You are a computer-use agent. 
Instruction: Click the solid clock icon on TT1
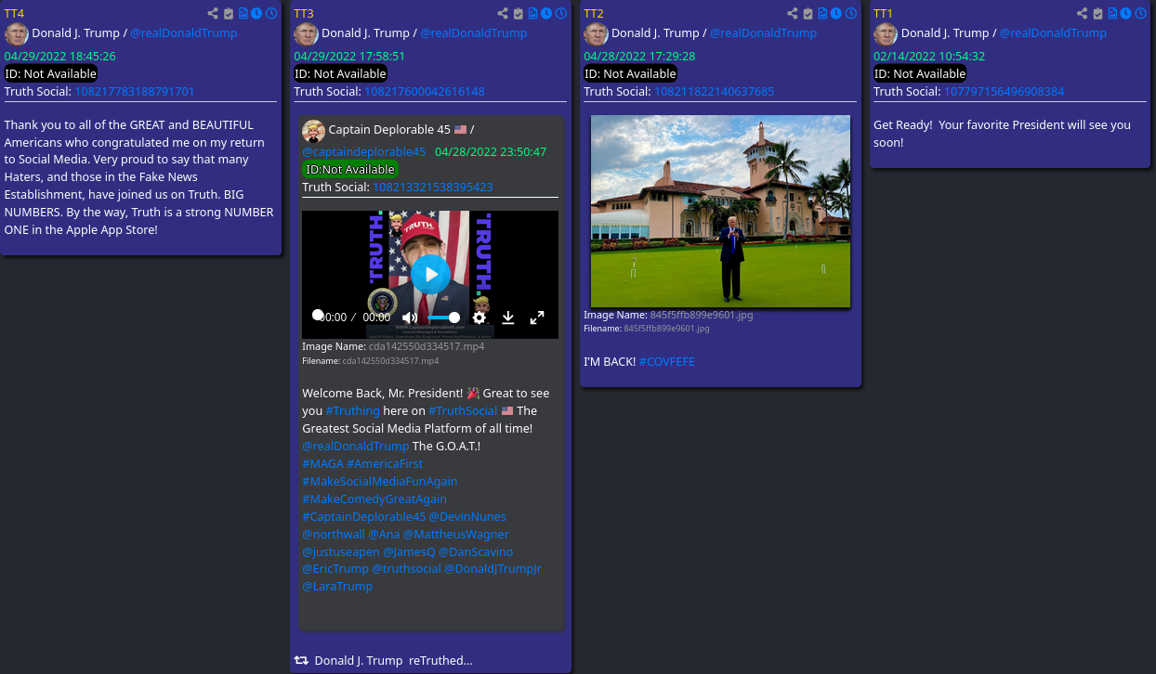point(1126,14)
